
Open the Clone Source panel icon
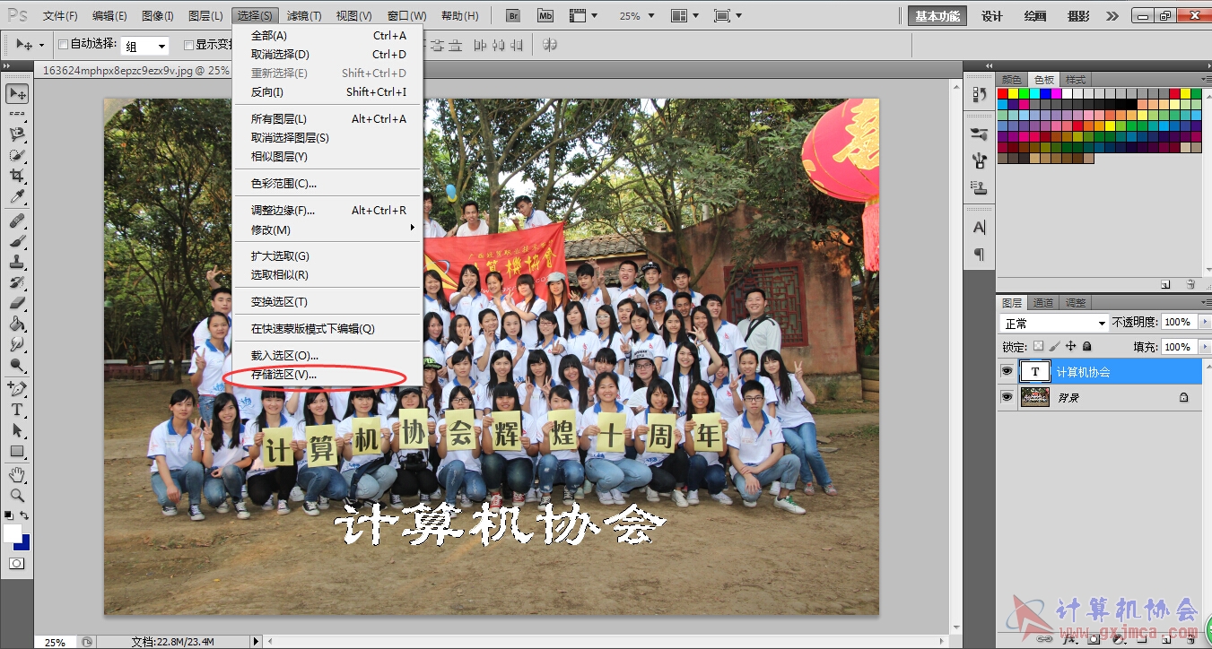click(x=979, y=187)
